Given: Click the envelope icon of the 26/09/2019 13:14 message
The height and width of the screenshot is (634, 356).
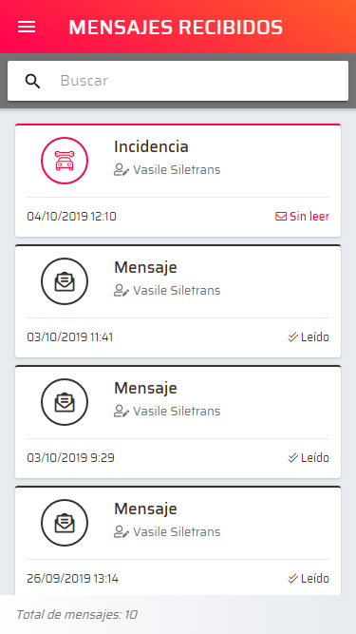Looking at the screenshot, I should click(x=65, y=523).
